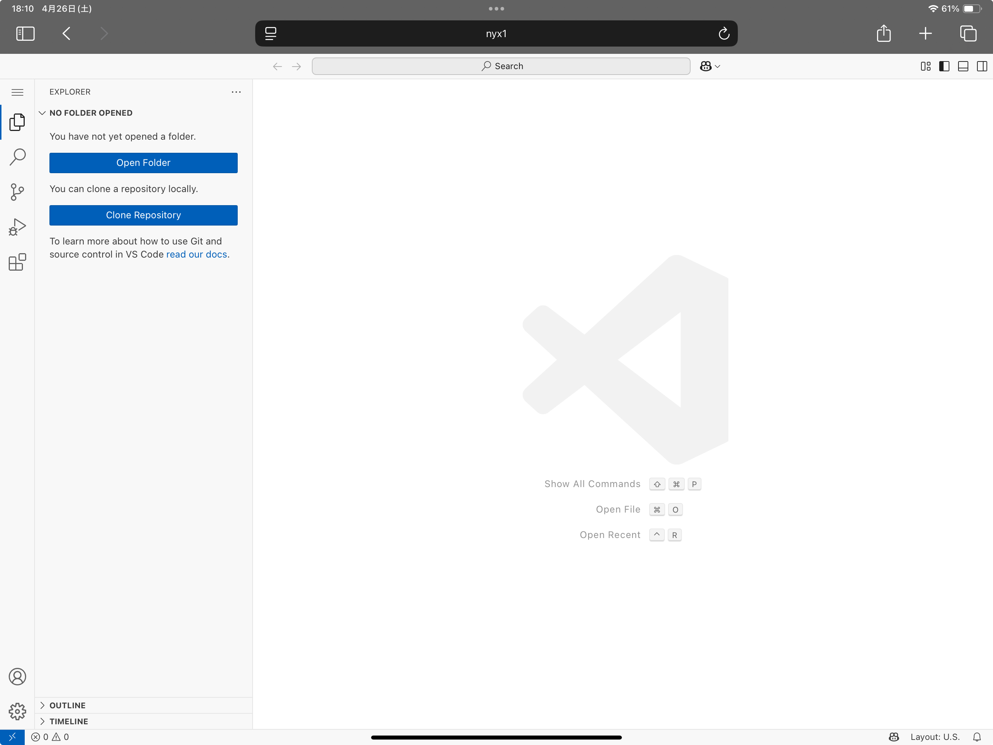The height and width of the screenshot is (745, 993).
Task: Open the Run and Debug view
Action: click(17, 227)
